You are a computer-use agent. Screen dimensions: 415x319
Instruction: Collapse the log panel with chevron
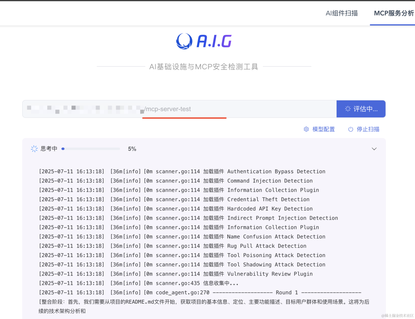coord(374,149)
